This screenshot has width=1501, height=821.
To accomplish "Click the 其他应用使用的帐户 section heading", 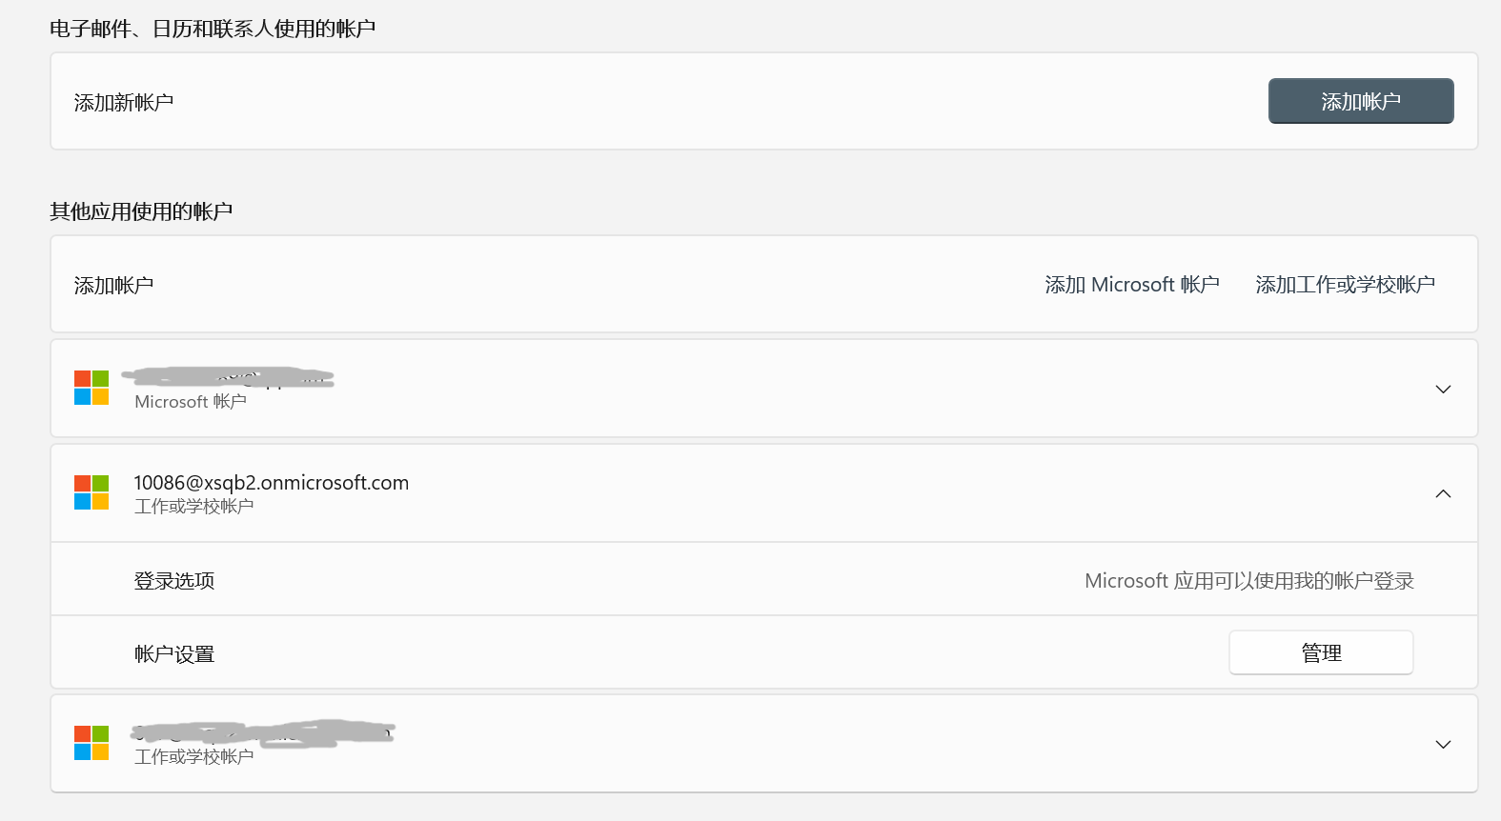I will 141,211.
